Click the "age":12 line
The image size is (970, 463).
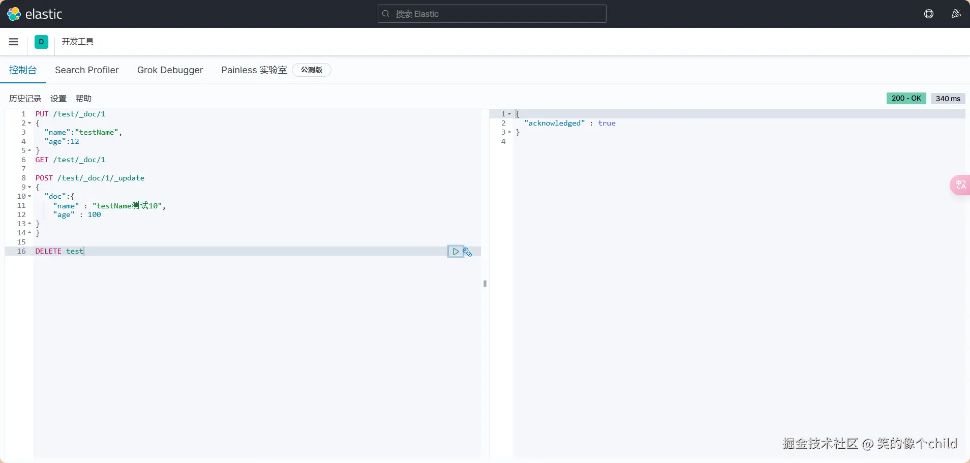pyautogui.click(x=62, y=141)
